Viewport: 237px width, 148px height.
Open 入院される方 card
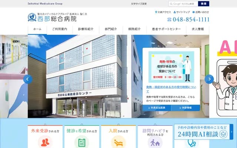pos(118,137)
